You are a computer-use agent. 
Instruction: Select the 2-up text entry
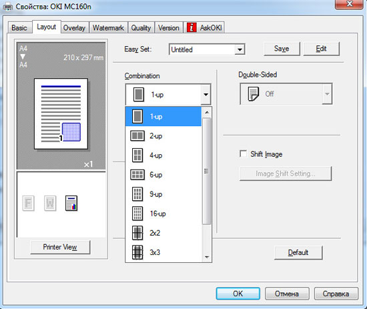[156, 135]
